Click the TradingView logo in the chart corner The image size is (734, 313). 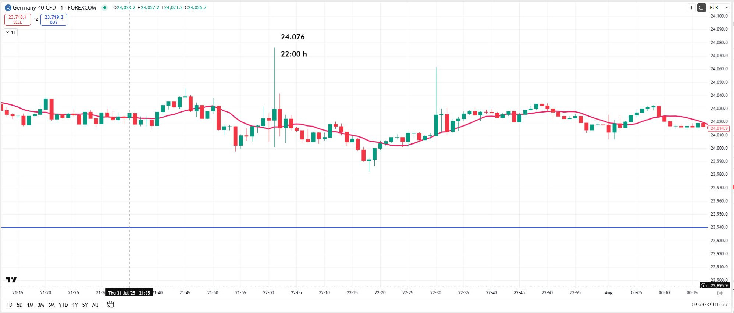pyautogui.click(x=11, y=280)
